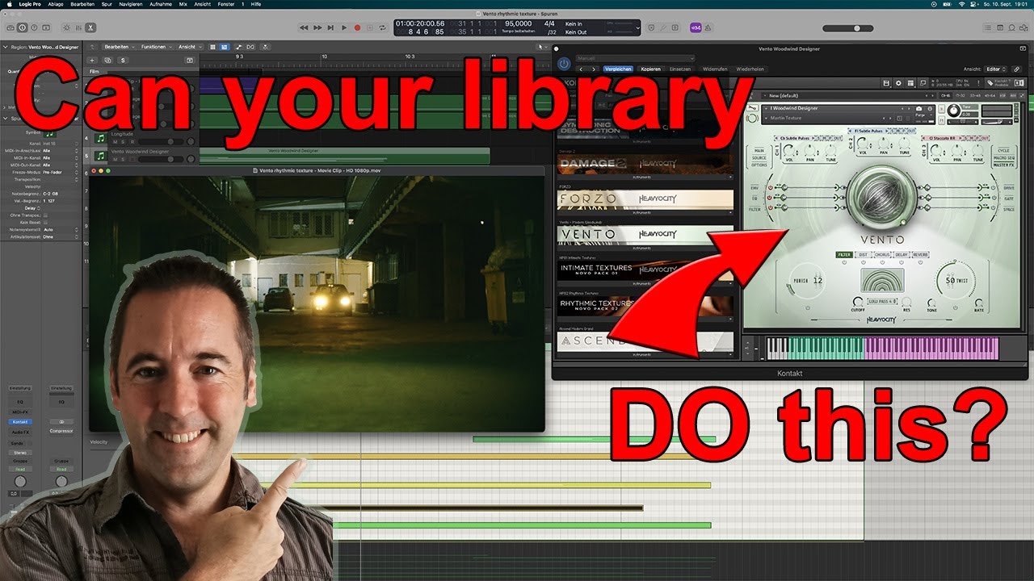The image size is (1034, 581).
Task: Click the add track plus button
Action: point(92,60)
